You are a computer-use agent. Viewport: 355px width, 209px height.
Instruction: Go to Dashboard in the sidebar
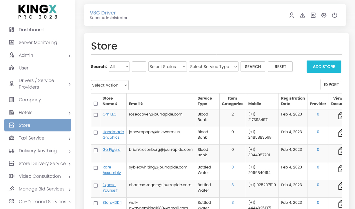click(x=31, y=30)
